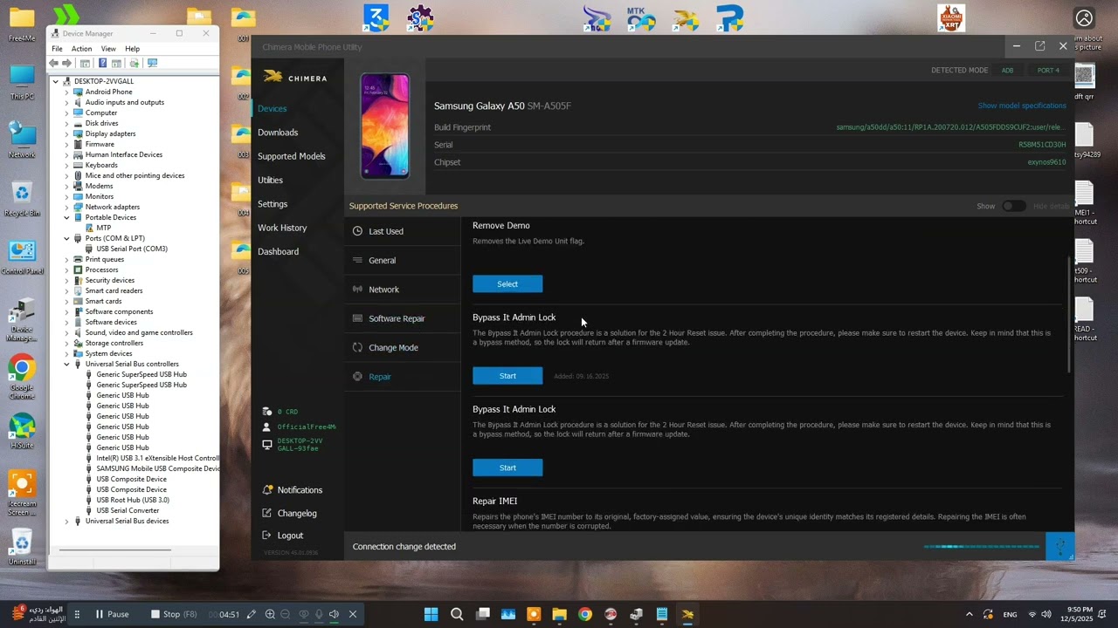The width and height of the screenshot is (1118, 628).
Task: Click the General category icon
Action: (357, 260)
